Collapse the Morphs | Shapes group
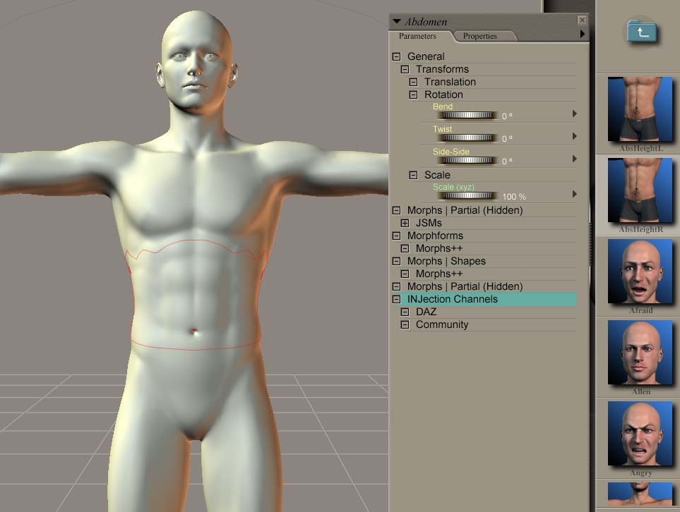 click(396, 261)
